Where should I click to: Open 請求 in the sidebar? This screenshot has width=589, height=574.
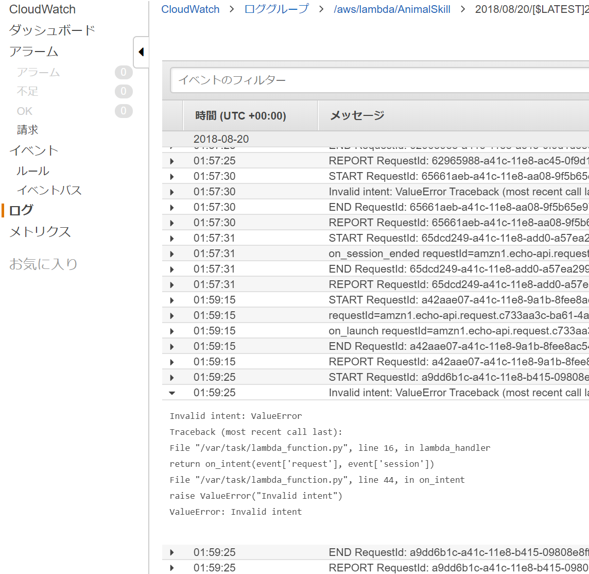pos(27,130)
